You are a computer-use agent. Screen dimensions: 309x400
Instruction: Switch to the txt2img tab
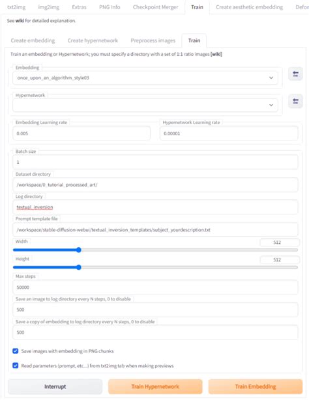(x=16, y=7)
